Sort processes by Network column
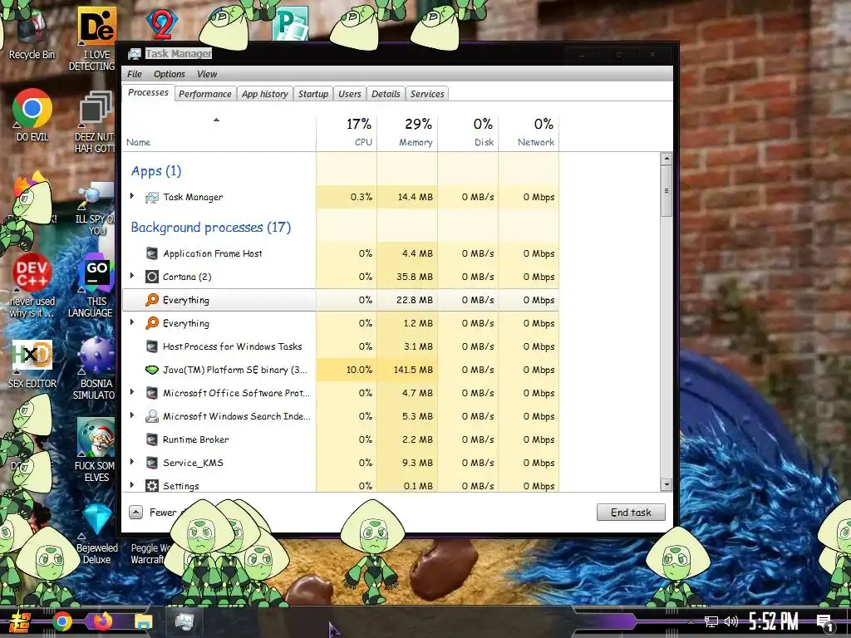 (529, 133)
